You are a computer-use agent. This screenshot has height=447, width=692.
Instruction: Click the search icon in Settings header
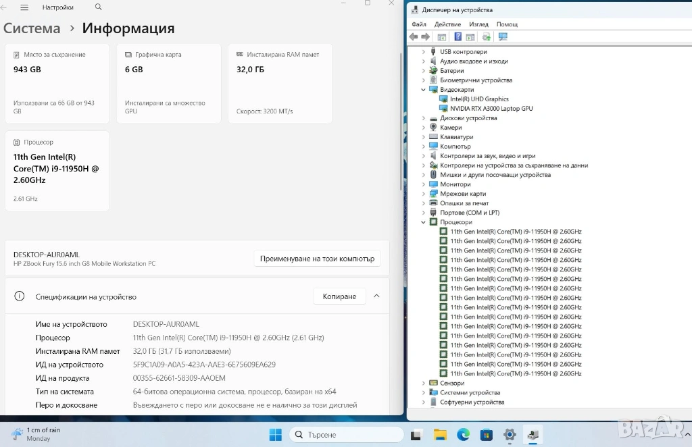pos(99,7)
